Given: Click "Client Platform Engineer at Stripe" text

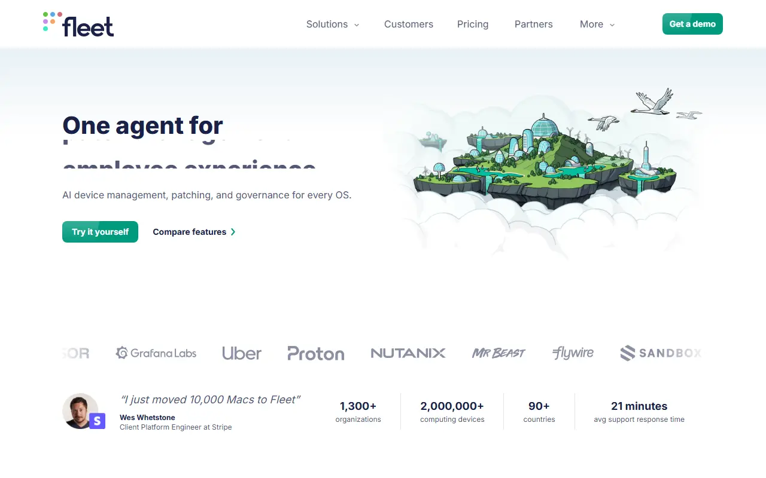Looking at the screenshot, I should coord(175,427).
